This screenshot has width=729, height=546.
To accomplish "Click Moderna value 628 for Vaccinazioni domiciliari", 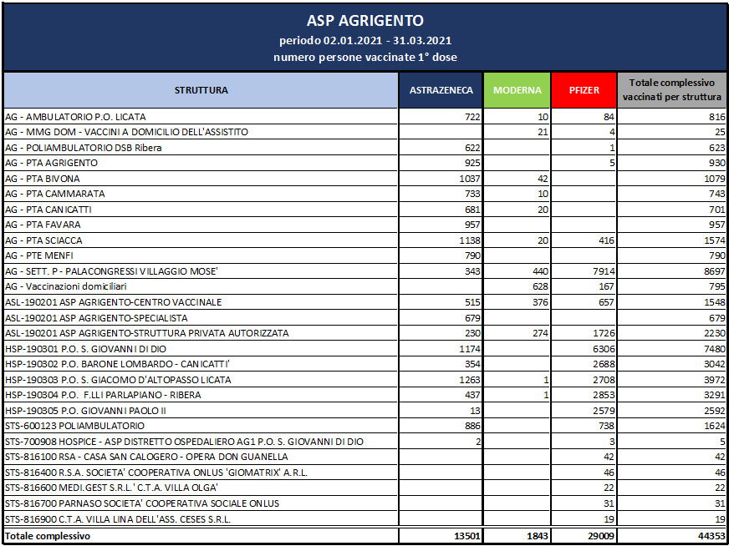I will click(542, 287).
